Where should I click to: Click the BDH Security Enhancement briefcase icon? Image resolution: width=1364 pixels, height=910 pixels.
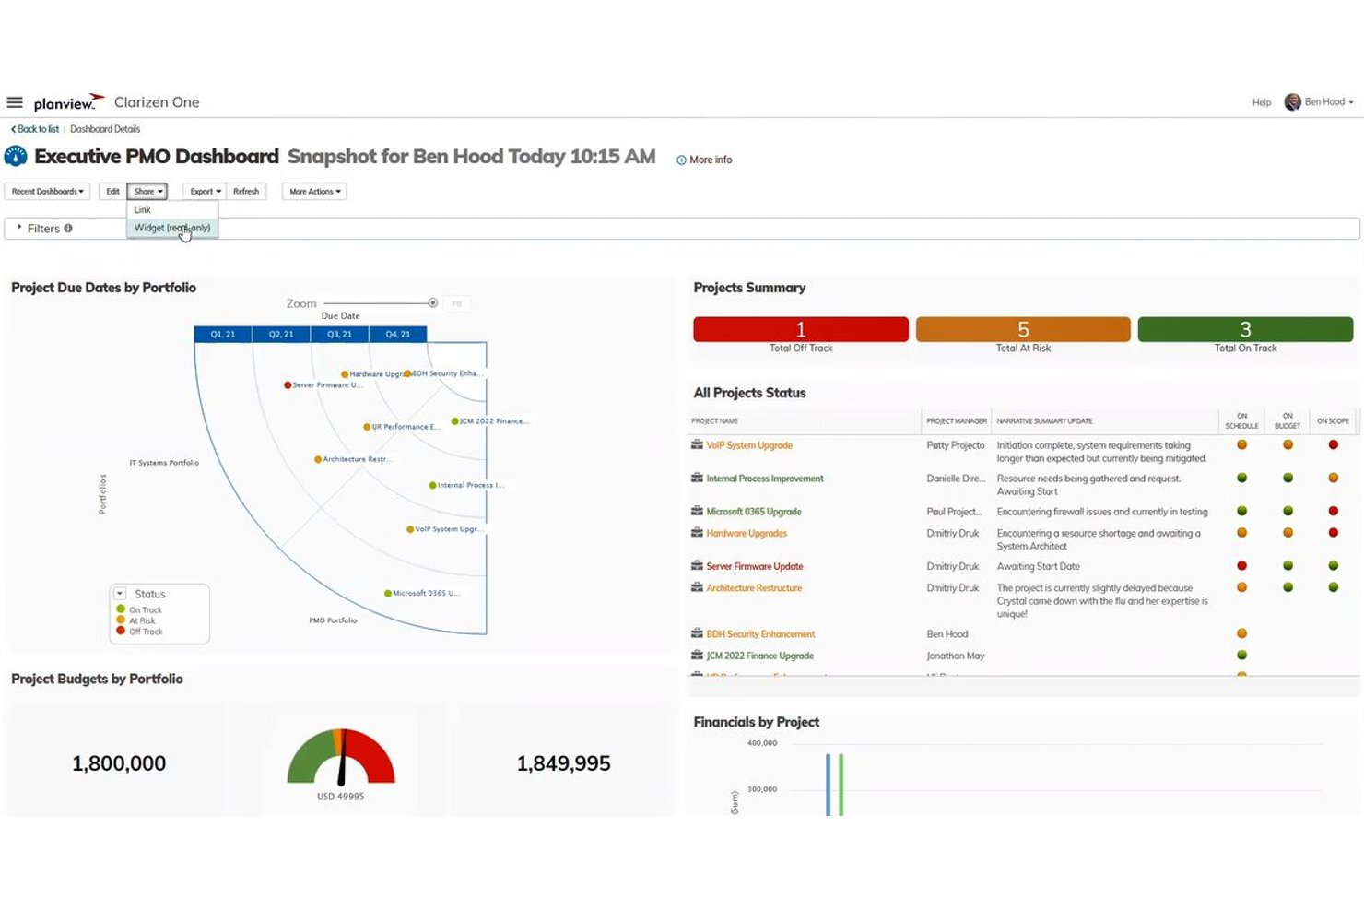pos(697,634)
